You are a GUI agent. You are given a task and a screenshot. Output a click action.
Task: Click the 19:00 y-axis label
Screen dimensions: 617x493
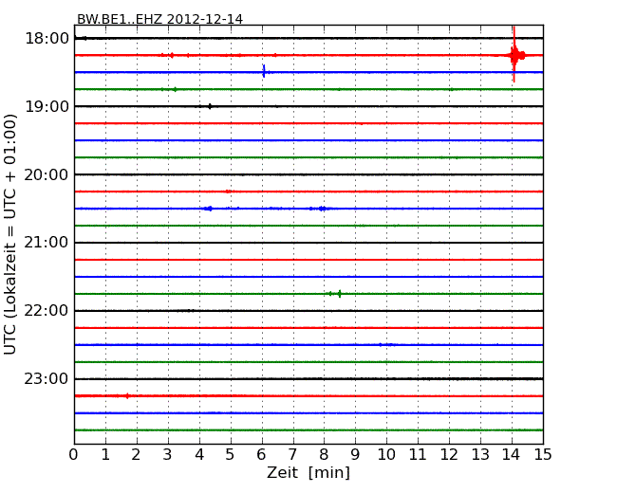[47, 106]
